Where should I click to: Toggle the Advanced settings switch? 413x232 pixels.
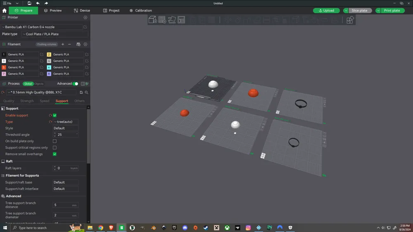(x=75, y=84)
